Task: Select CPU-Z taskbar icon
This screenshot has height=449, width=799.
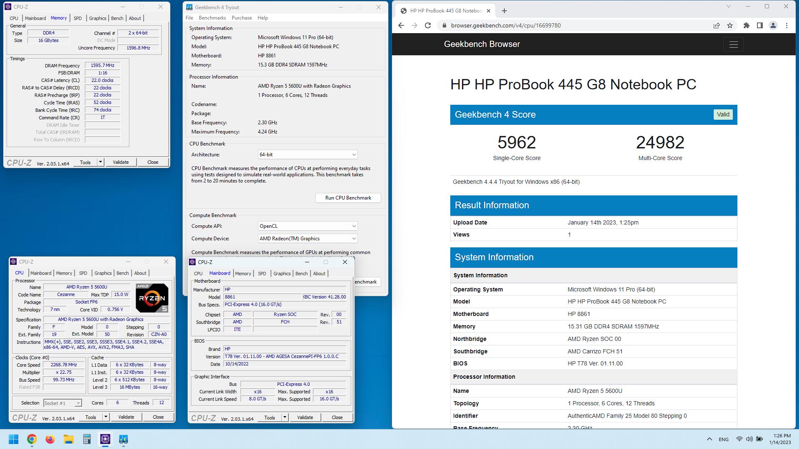Action: click(105, 439)
